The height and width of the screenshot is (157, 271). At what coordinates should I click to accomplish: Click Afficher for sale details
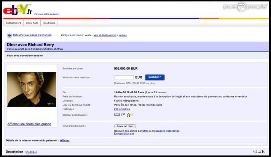[x=65, y=140]
